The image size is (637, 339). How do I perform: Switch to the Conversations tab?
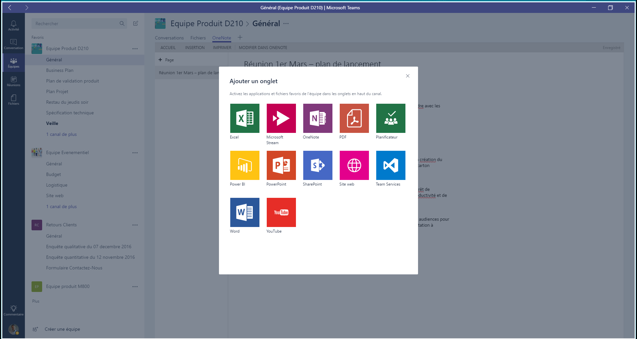point(169,38)
